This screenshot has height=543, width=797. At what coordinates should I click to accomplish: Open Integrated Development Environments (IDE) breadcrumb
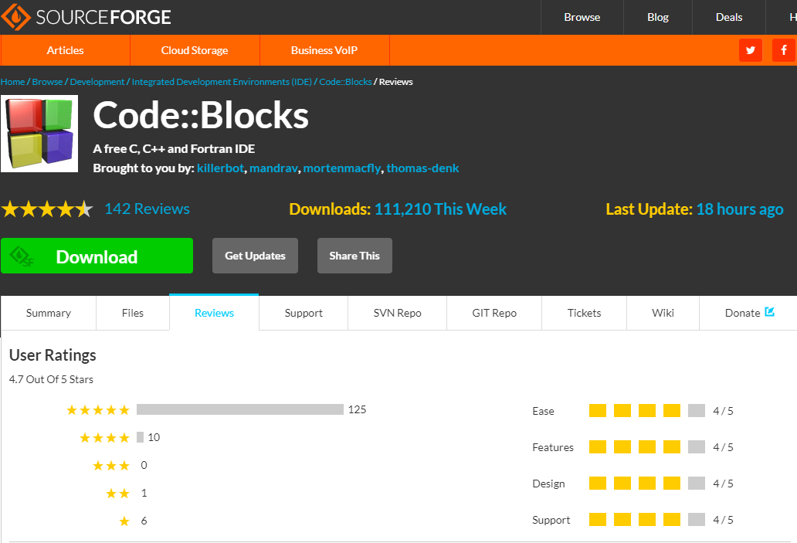click(x=222, y=82)
